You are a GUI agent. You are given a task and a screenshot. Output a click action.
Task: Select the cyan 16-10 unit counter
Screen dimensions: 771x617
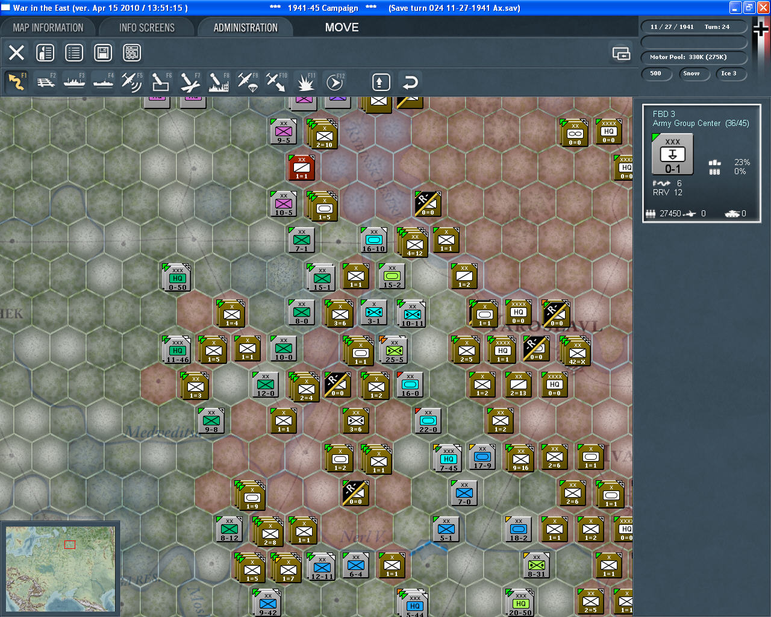click(x=374, y=240)
